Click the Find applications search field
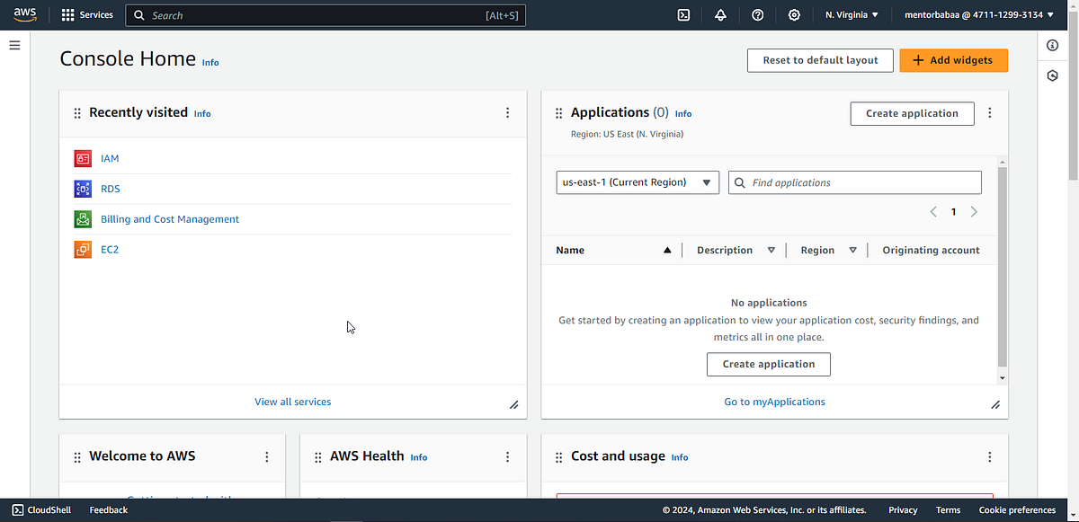Viewport: 1079px width, 522px height. click(854, 182)
